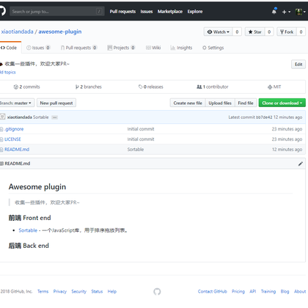The width and height of the screenshot is (308, 308).
Task: Open the .gitignore file
Action: (x=14, y=129)
